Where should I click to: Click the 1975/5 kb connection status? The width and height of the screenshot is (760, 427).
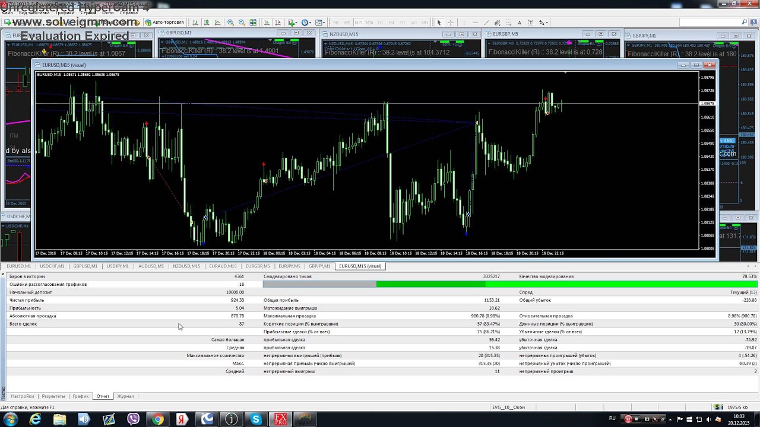tap(737, 407)
